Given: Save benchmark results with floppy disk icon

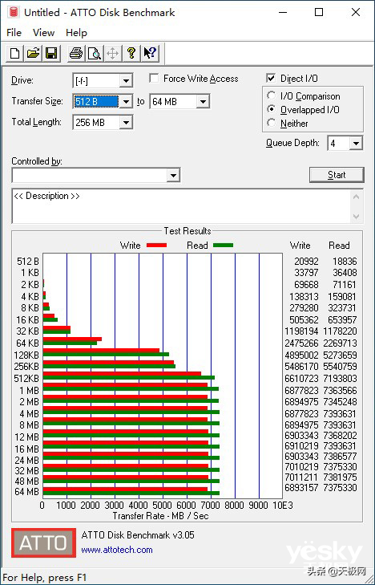Looking at the screenshot, I should pos(51,53).
